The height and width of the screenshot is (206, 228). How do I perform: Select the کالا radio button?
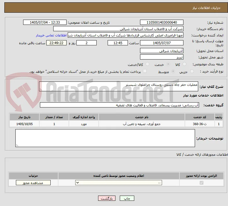tap(184, 64)
